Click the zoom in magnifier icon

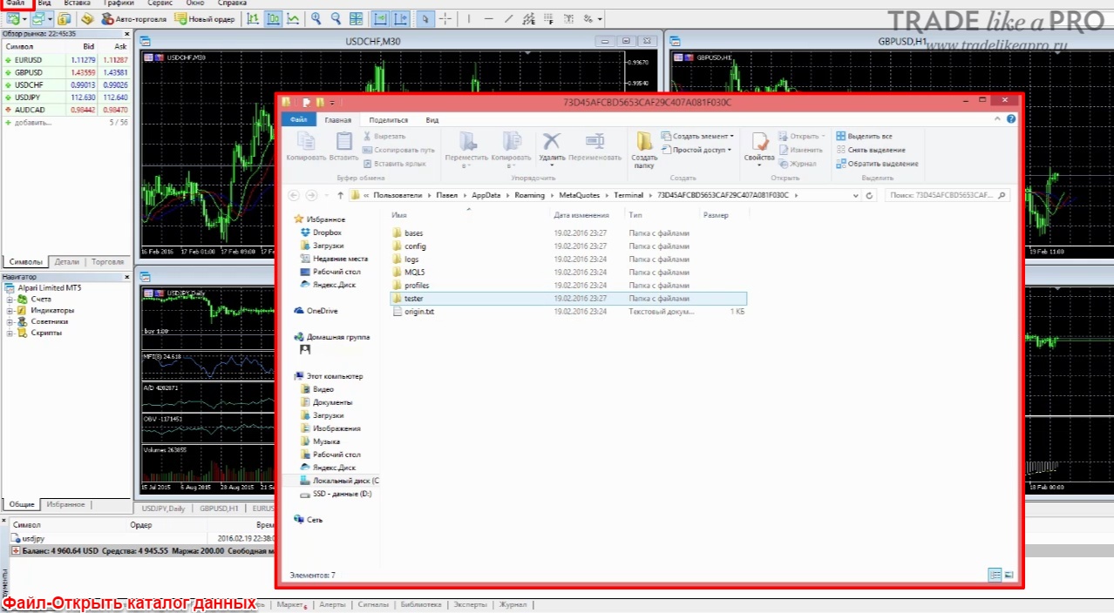(316, 18)
